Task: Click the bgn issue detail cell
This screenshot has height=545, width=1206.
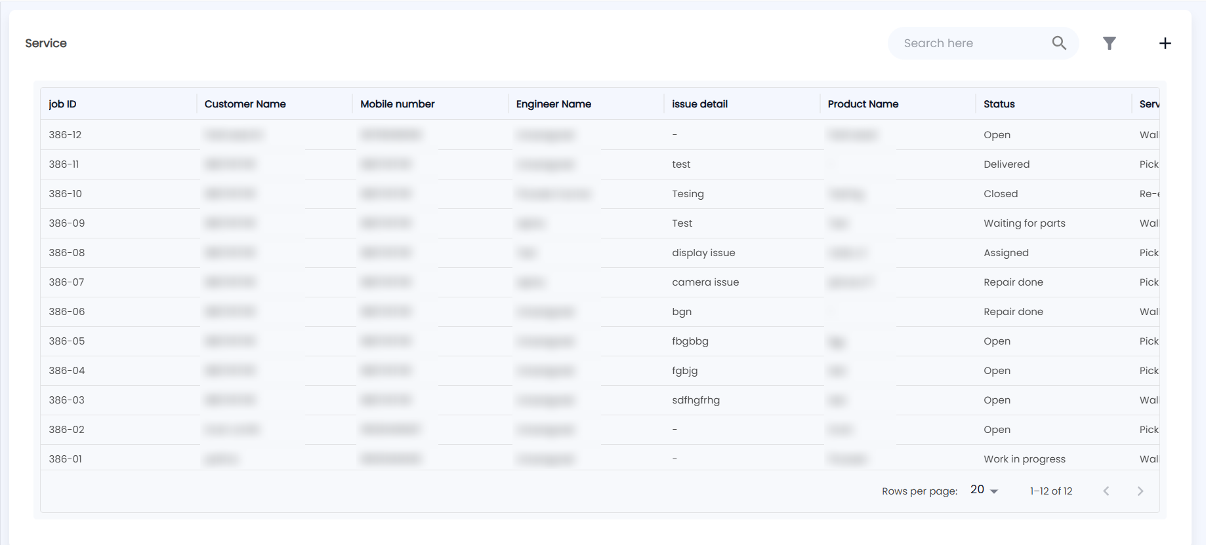Action: (682, 312)
